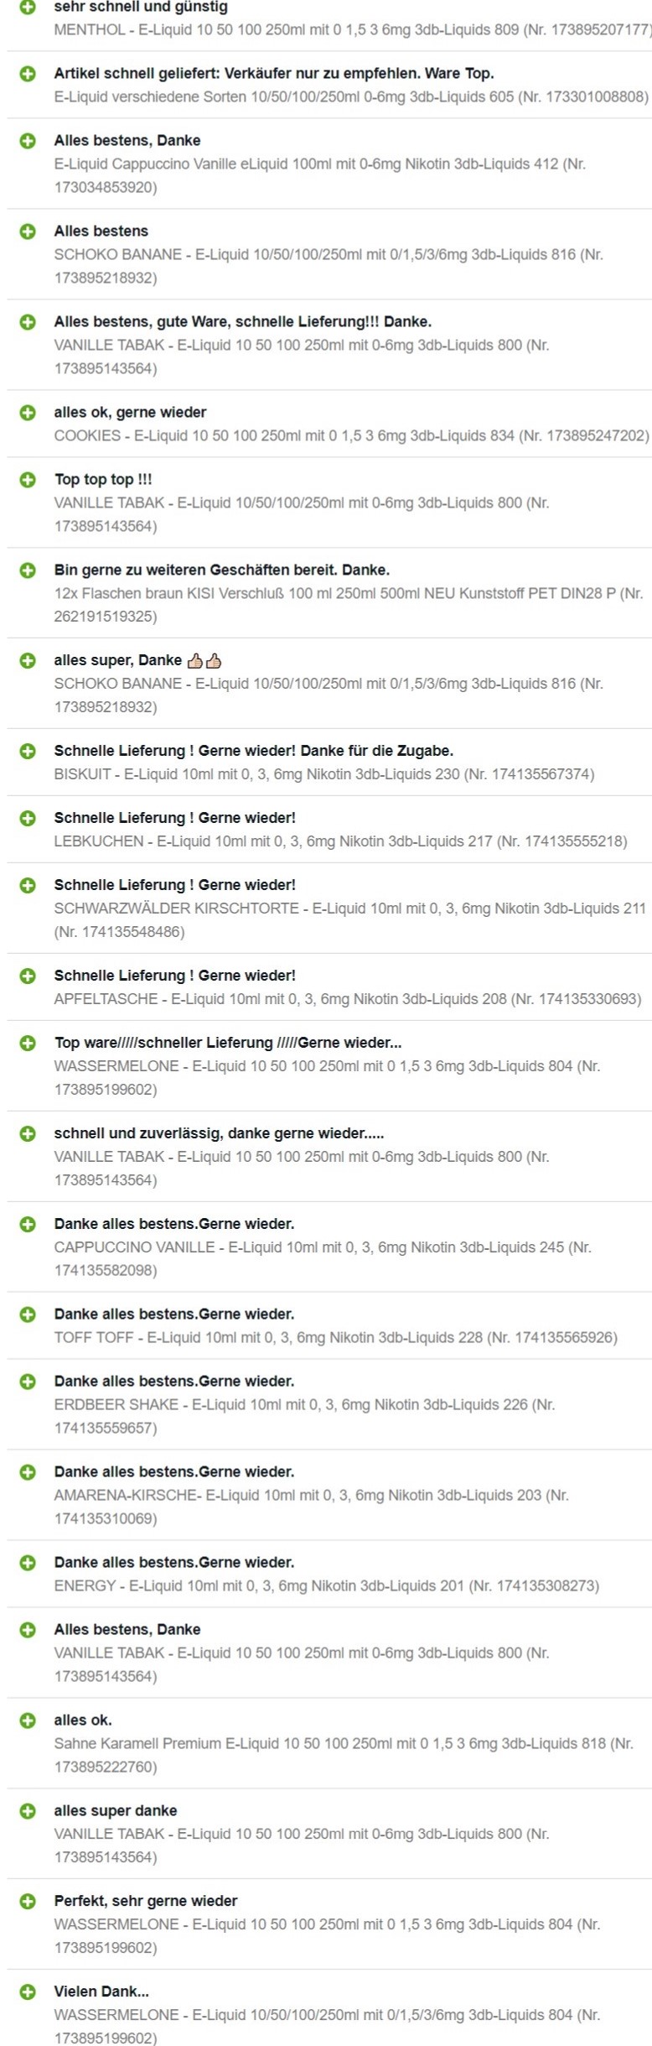Select feedback comment "Schnelle Lieferung ! Gerne wieder! Danke für die Zugabe."

(x=254, y=751)
